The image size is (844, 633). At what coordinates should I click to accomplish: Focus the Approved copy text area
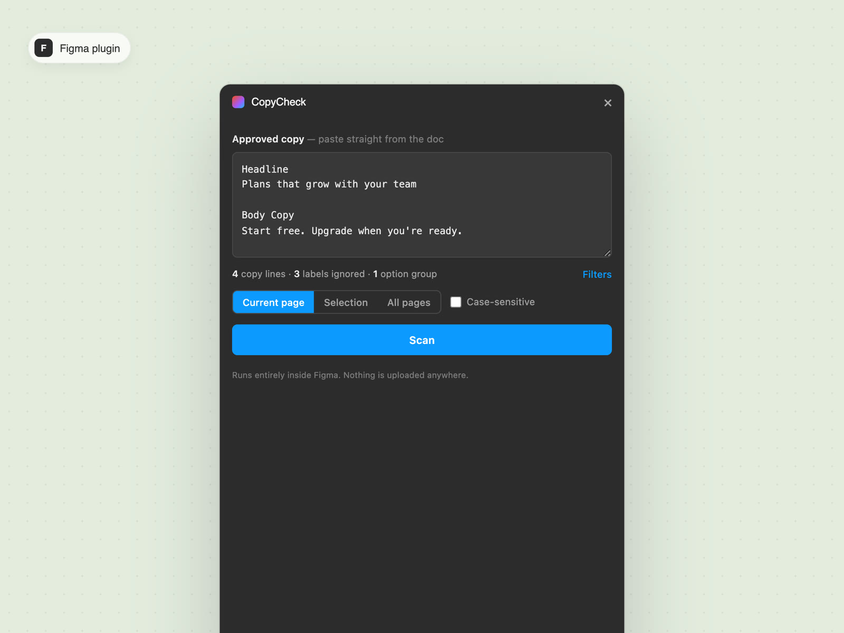422,205
